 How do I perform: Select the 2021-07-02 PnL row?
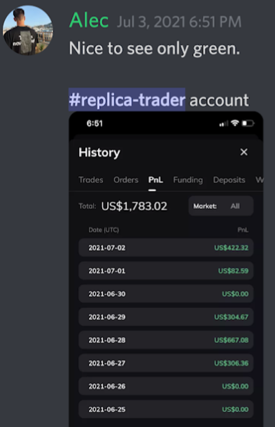click(166, 247)
